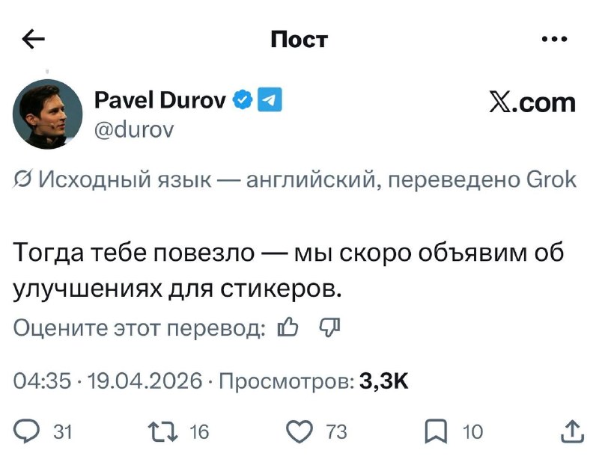Like the post
Image resolution: width=599 pixels, height=465 pixels.
[299, 431]
